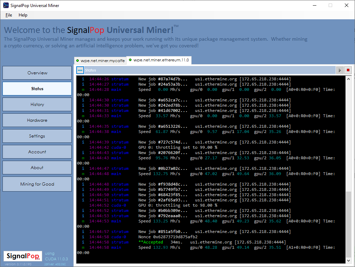Open the Settings section
355x267 pixels.
pyautogui.click(x=37, y=136)
